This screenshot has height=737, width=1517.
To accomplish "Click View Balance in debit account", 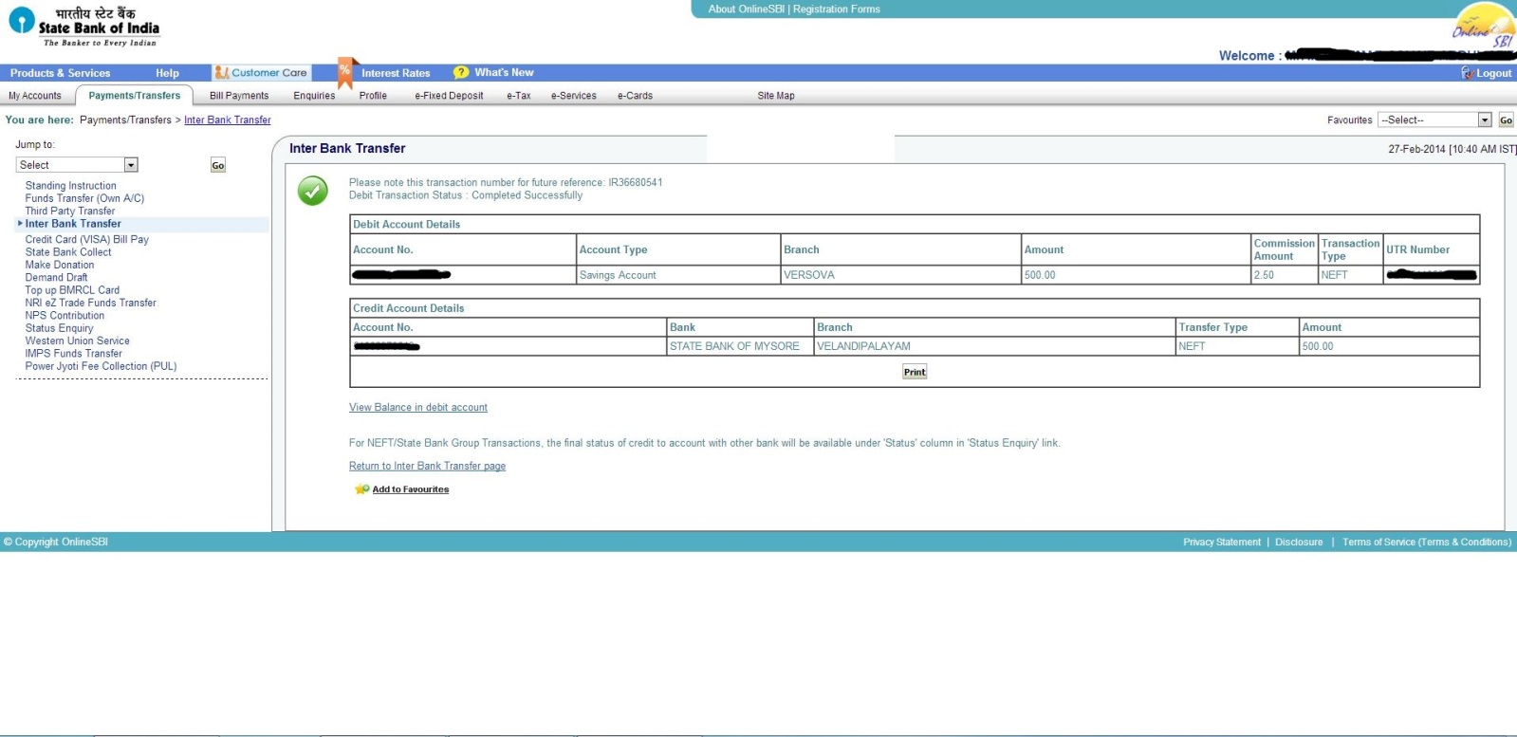I will [x=418, y=408].
